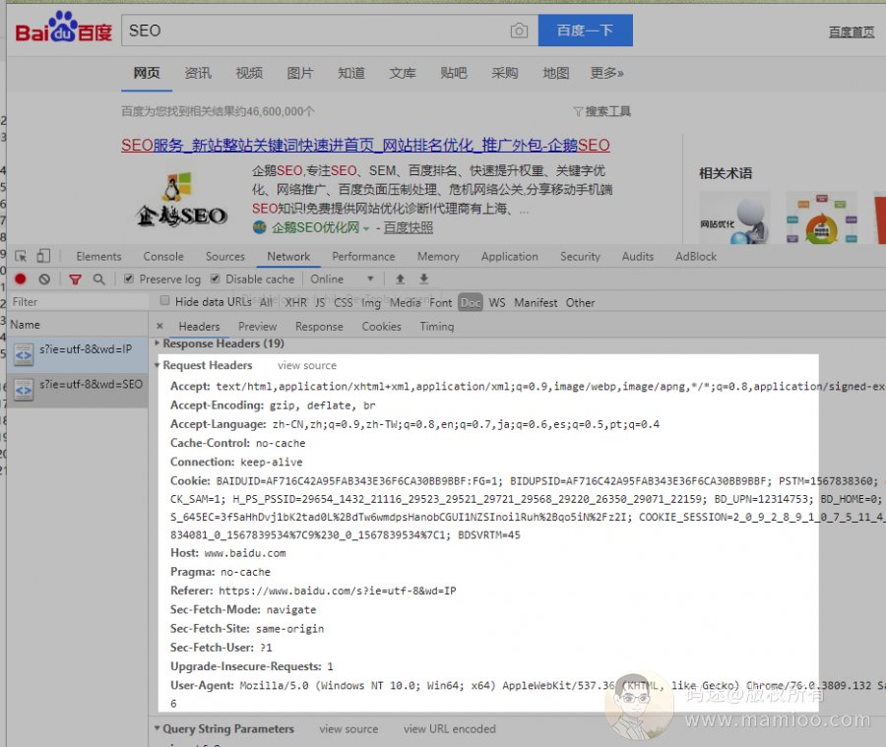Switch to the Console tab
The image size is (886, 747).
pyautogui.click(x=163, y=256)
